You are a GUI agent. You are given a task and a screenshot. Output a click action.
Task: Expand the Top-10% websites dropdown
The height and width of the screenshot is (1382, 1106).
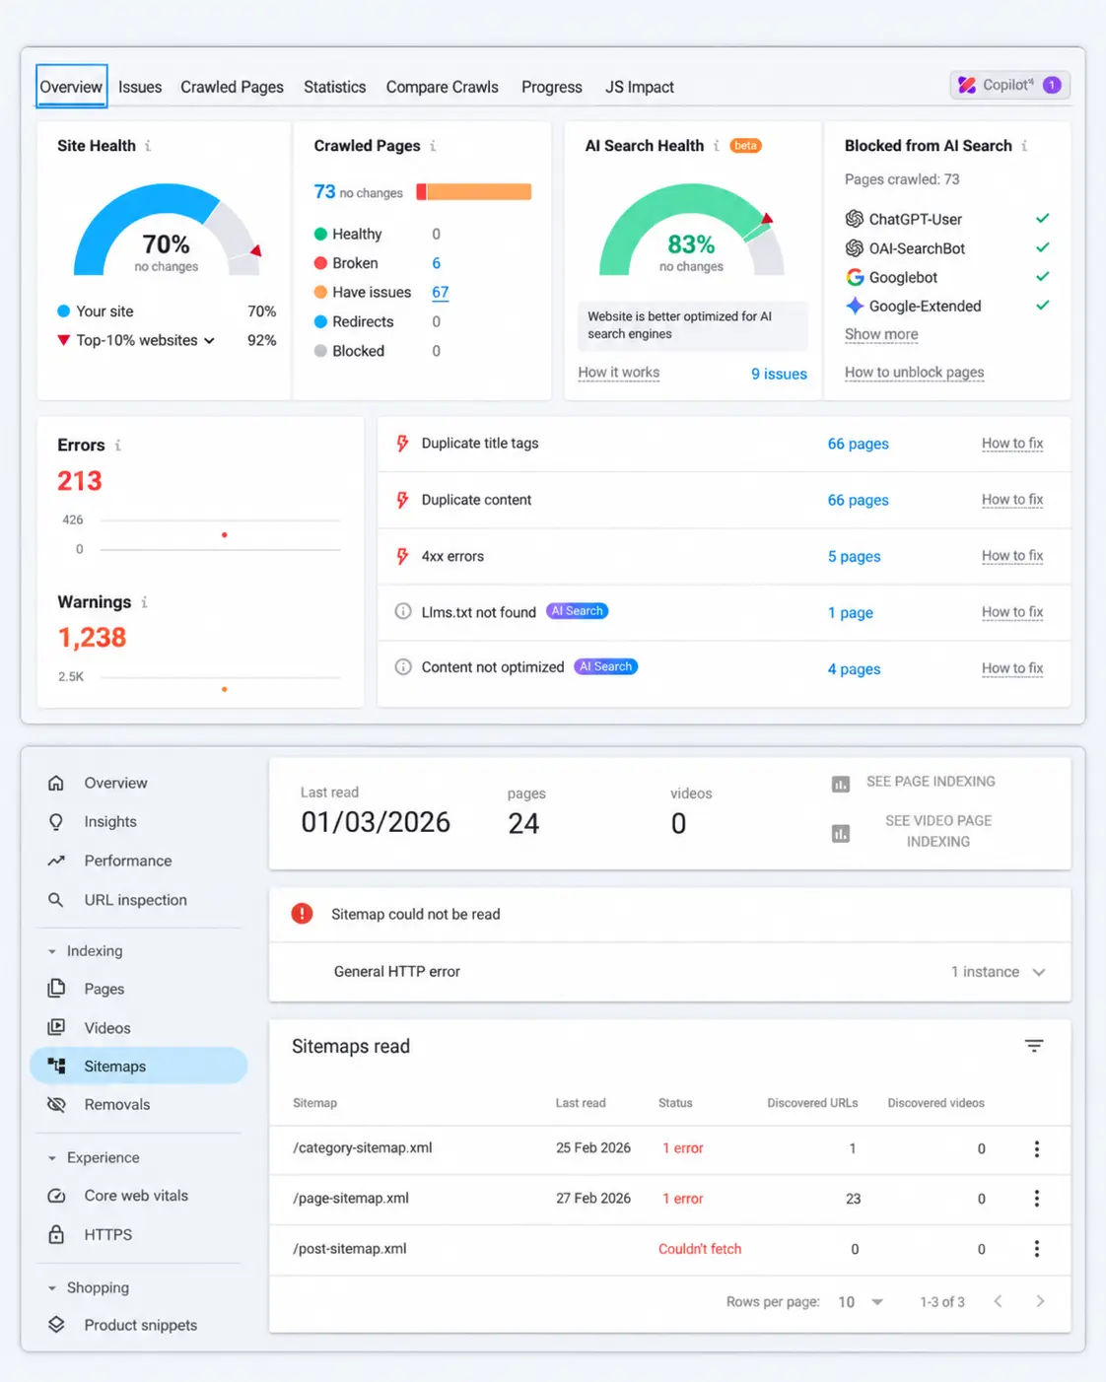pos(209,341)
